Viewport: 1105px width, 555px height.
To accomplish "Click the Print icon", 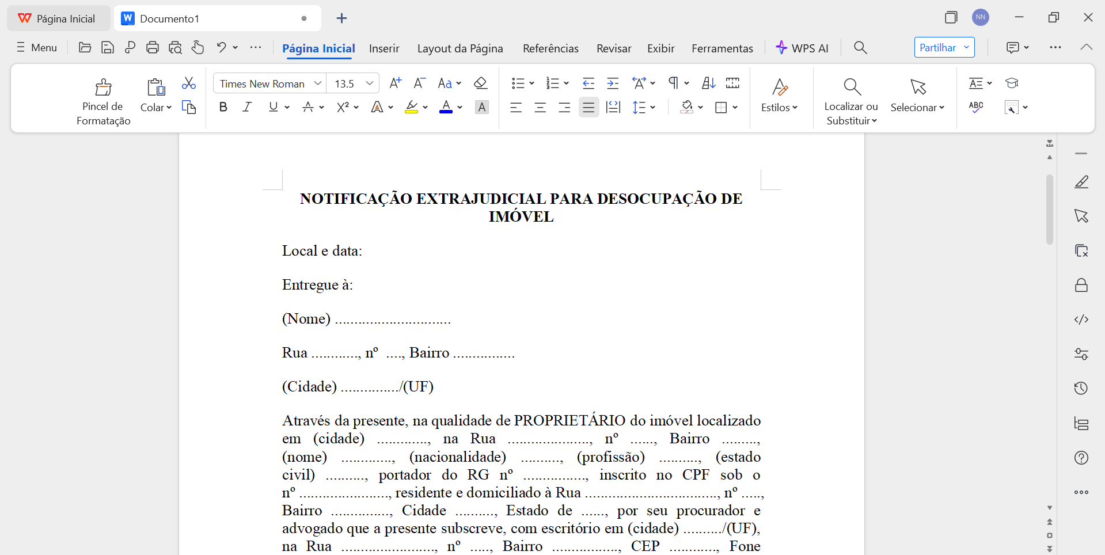I will tap(152, 48).
